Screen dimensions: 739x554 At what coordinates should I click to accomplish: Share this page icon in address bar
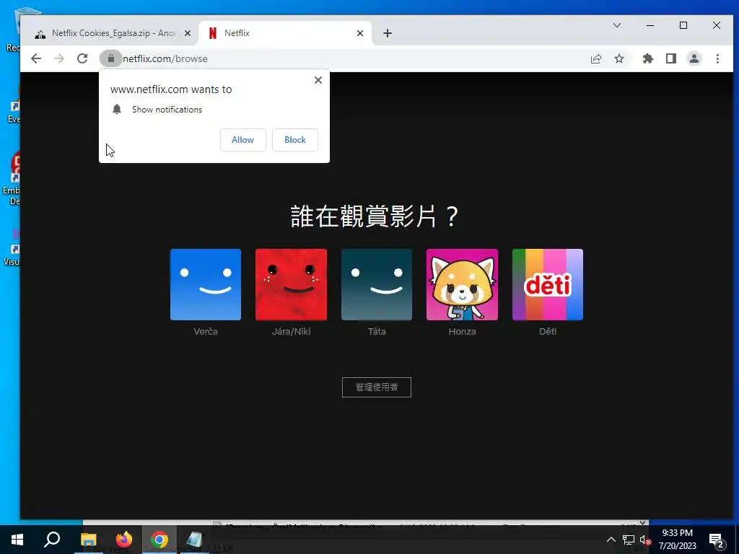point(596,58)
